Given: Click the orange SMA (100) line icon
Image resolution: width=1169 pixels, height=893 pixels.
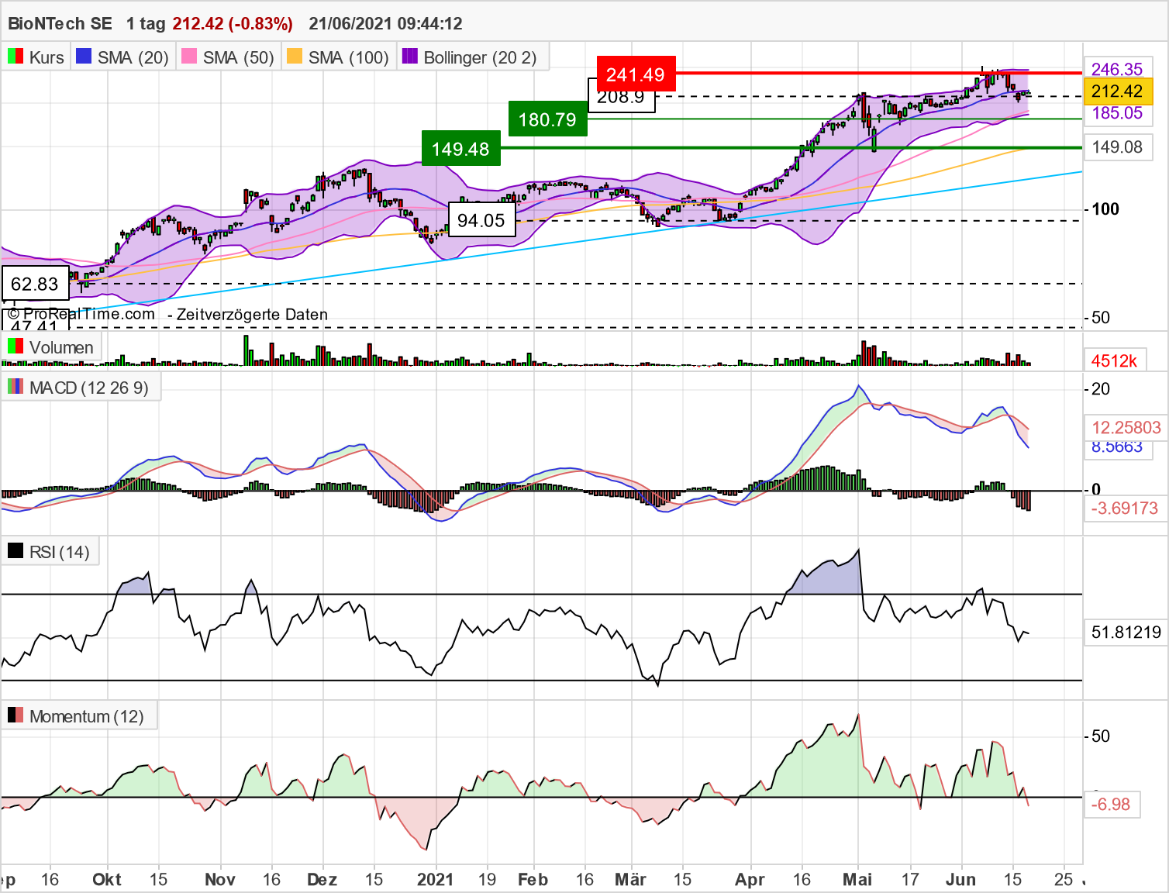Looking at the screenshot, I should pyautogui.click(x=294, y=57).
